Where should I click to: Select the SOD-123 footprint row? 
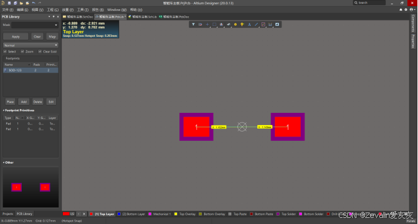[x=30, y=70]
